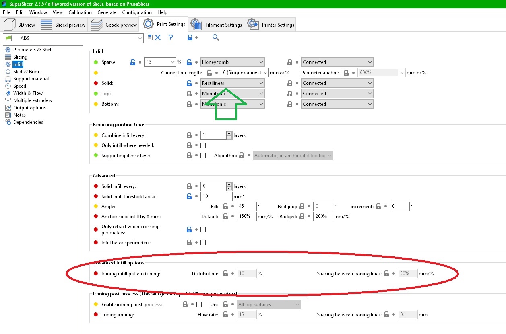Click the Solid infill threshold area field
Viewport: 506px width, 334px height.
click(217, 197)
